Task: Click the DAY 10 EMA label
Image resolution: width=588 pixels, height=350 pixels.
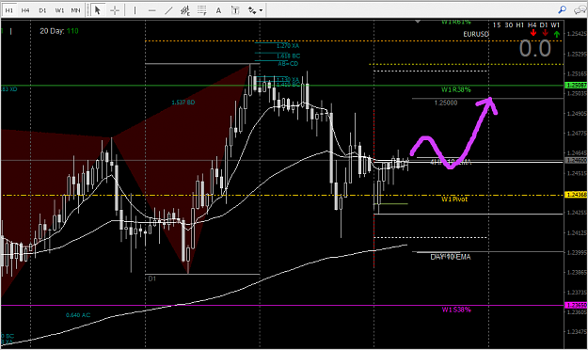Action: click(x=451, y=257)
